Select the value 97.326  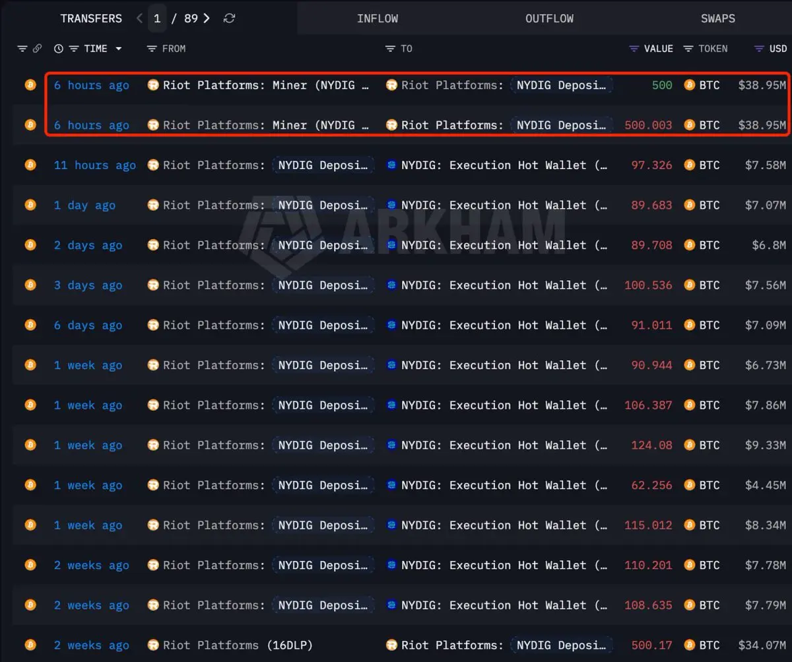[x=651, y=165]
